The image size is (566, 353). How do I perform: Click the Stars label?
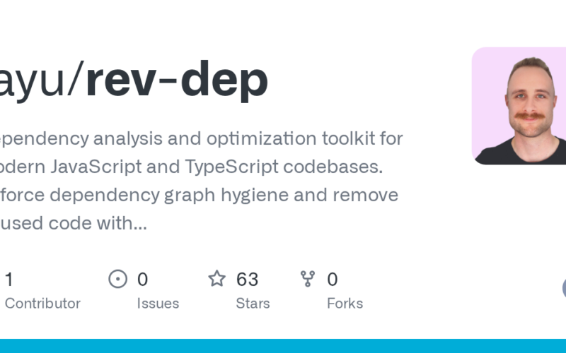pos(253,304)
